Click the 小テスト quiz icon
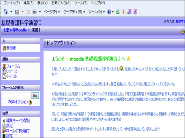 pos(4,76)
